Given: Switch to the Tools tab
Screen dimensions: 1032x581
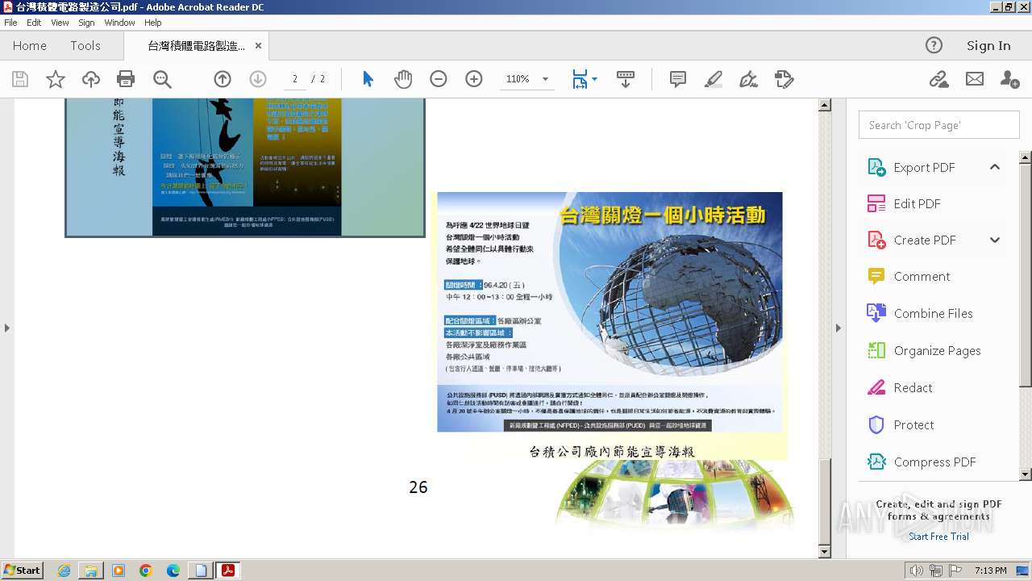Looking at the screenshot, I should 85,46.
